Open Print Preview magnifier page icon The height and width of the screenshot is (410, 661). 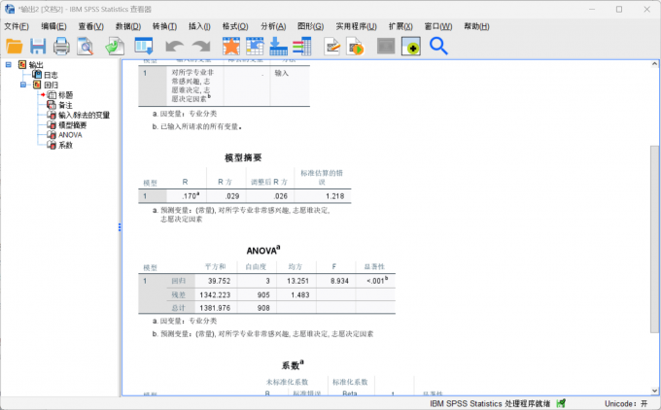tap(86, 46)
